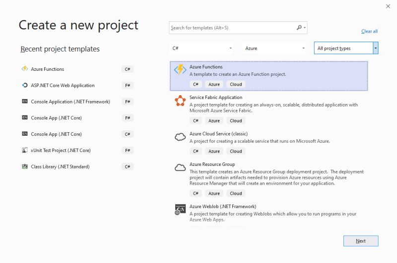Open the All project types dropdown
397x263 pixels.
tap(346, 48)
